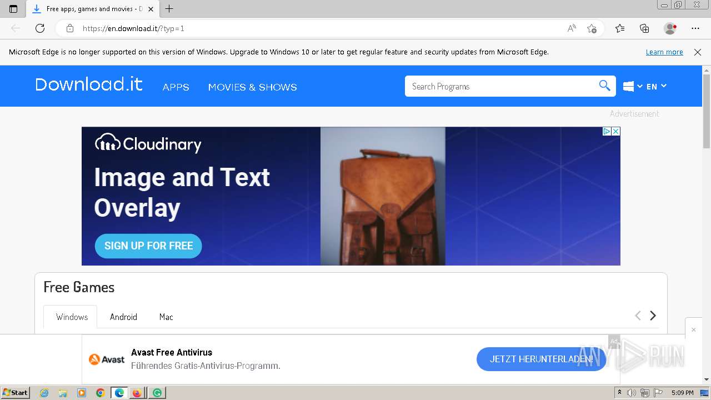The width and height of the screenshot is (711, 400).
Task: Close the bottom Avast ad banner
Action: 693,329
